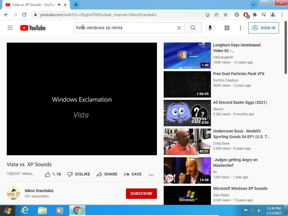Image resolution: width=288 pixels, height=216 pixels.
Task: Open the Nikos Drandakis channel avatar
Action: tap(13, 193)
